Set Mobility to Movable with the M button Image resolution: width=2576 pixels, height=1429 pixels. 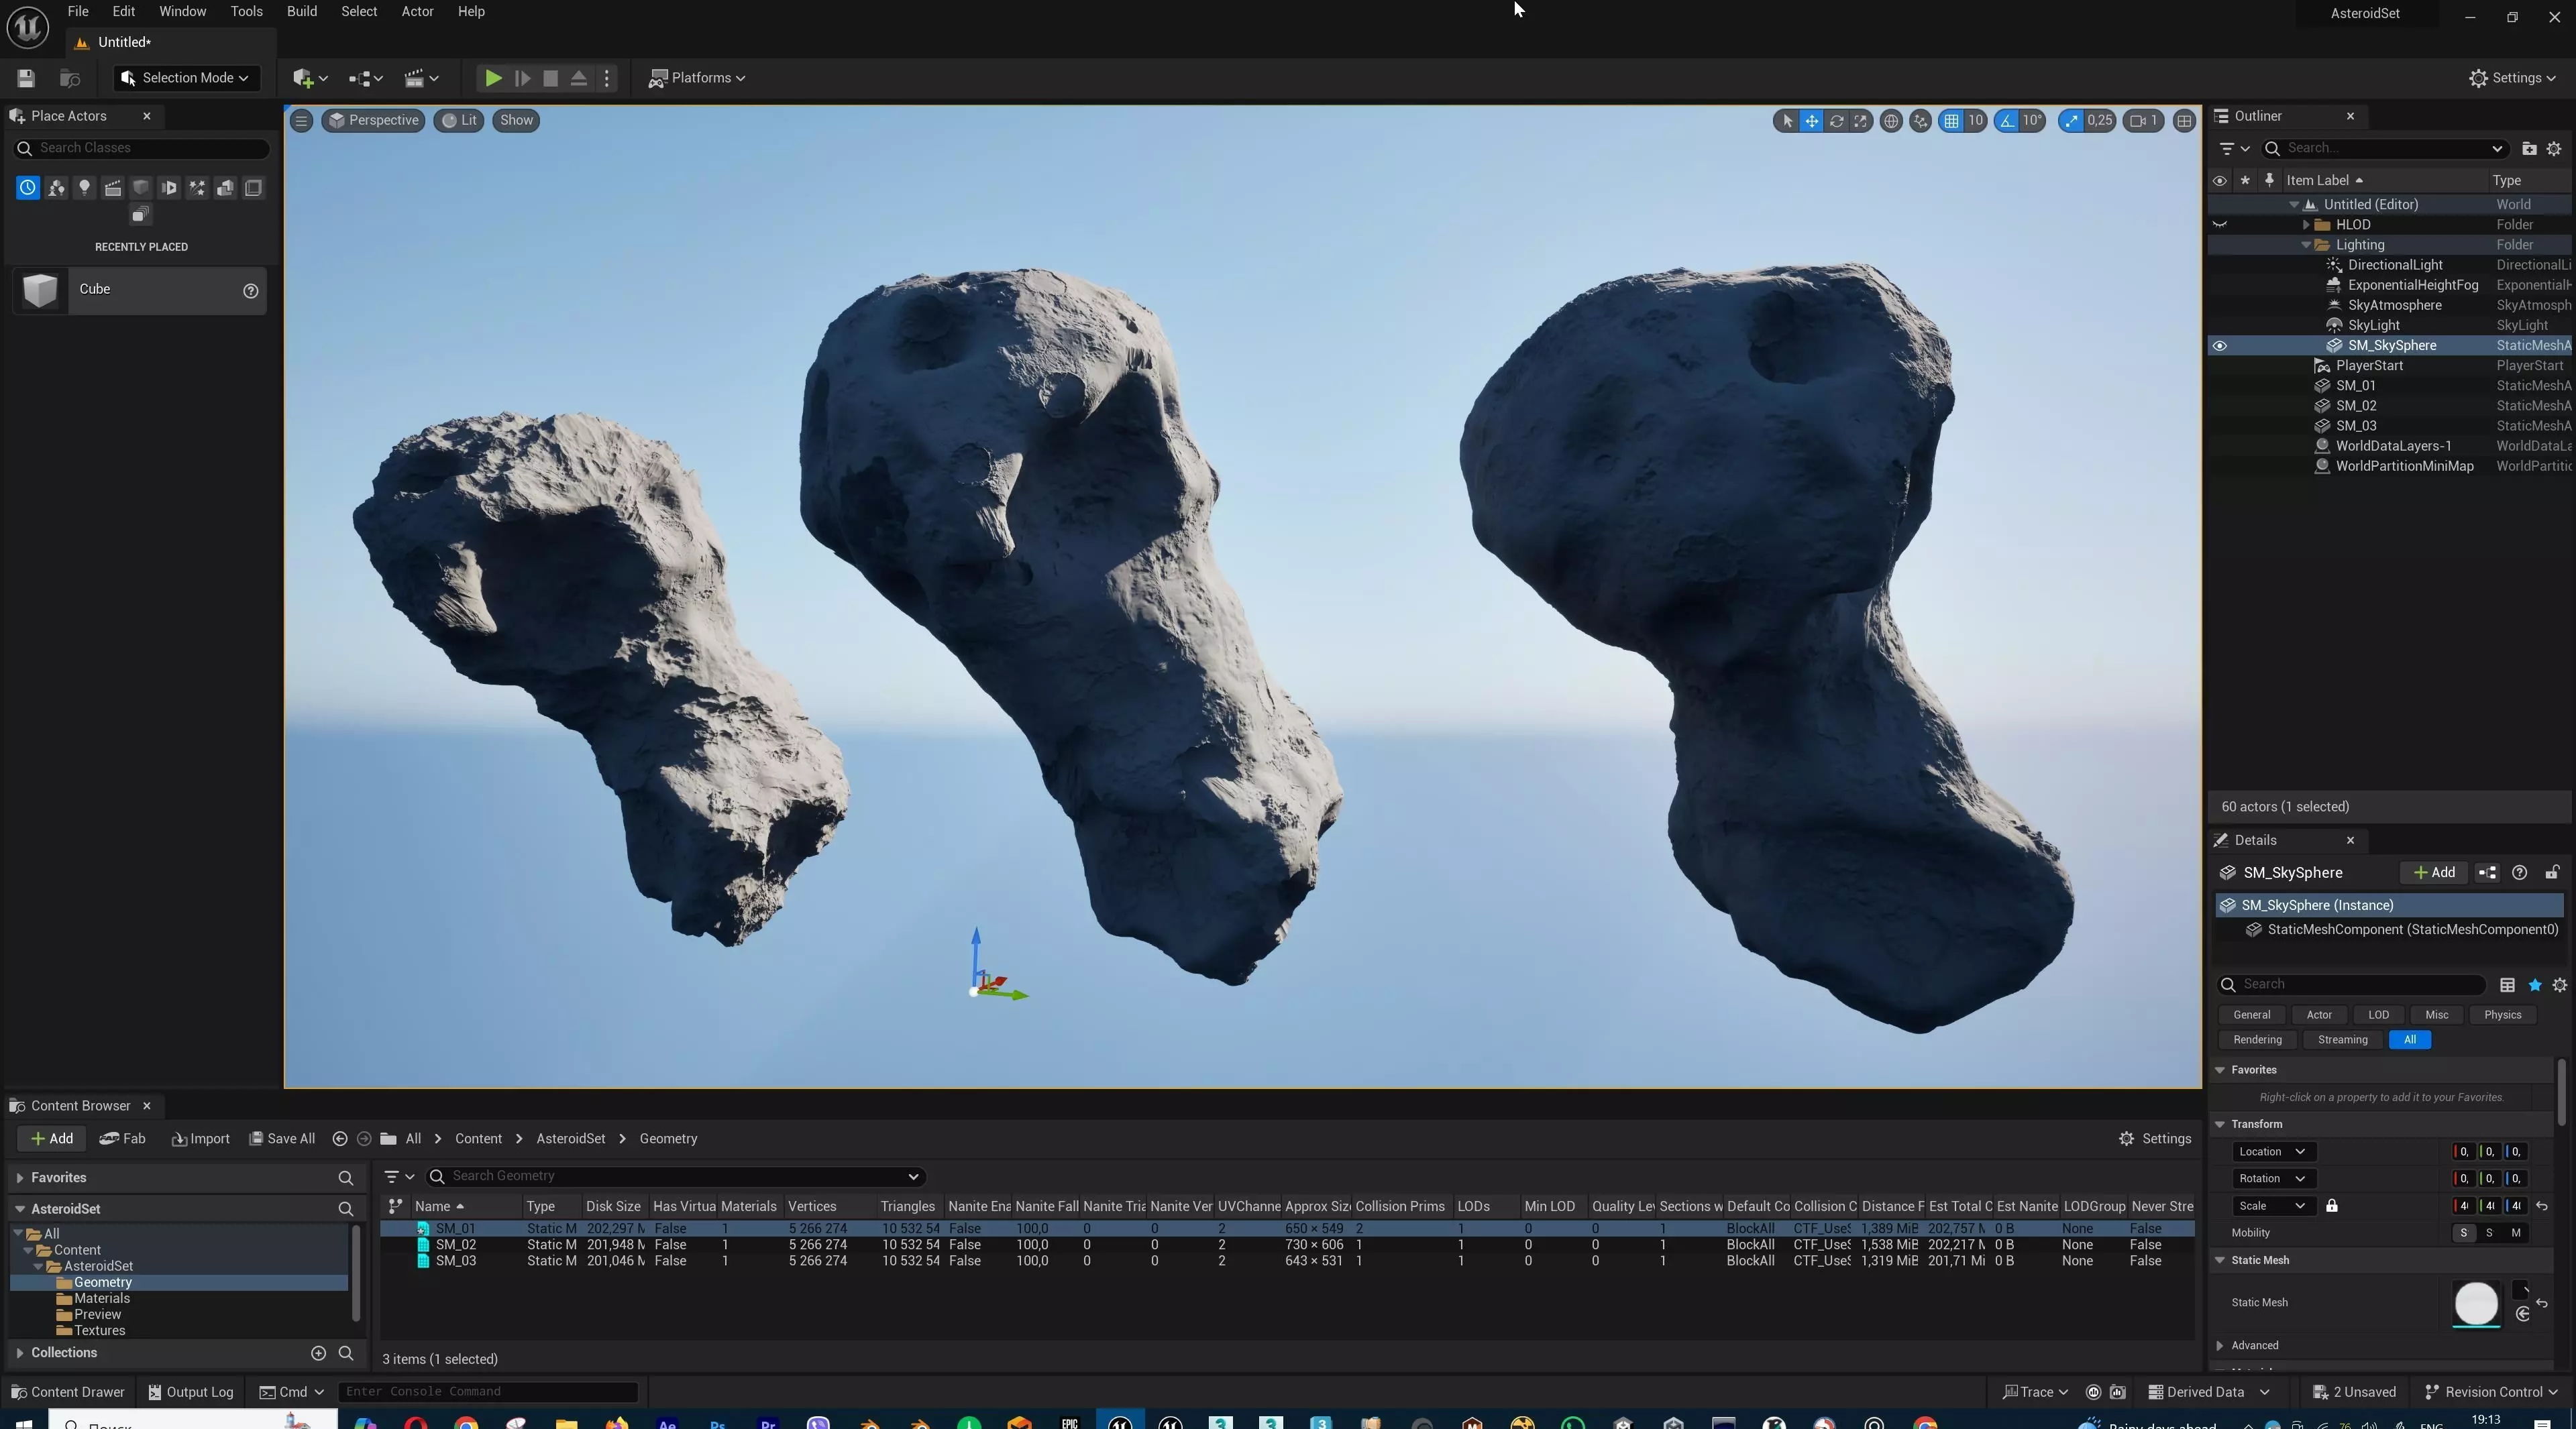coord(2516,1233)
